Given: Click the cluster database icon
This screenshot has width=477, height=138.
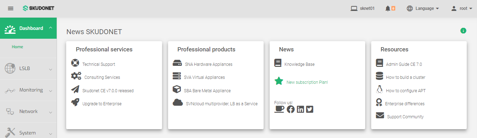Looking at the screenshot, I should pyautogui.click(x=379, y=76).
